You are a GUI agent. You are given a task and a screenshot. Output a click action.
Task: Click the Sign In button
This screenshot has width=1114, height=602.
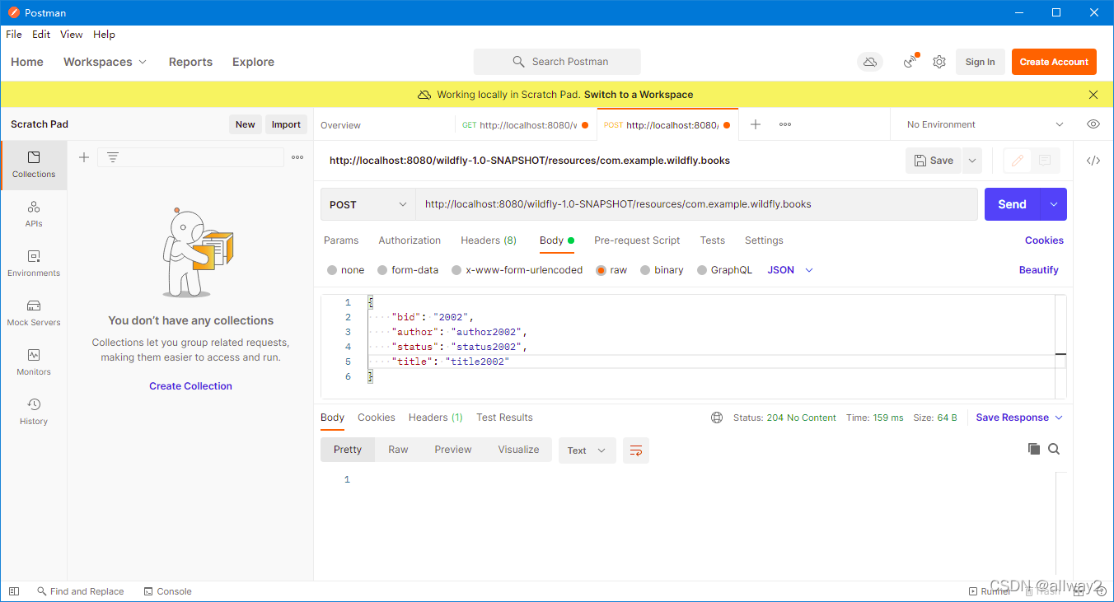coord(980,62)
